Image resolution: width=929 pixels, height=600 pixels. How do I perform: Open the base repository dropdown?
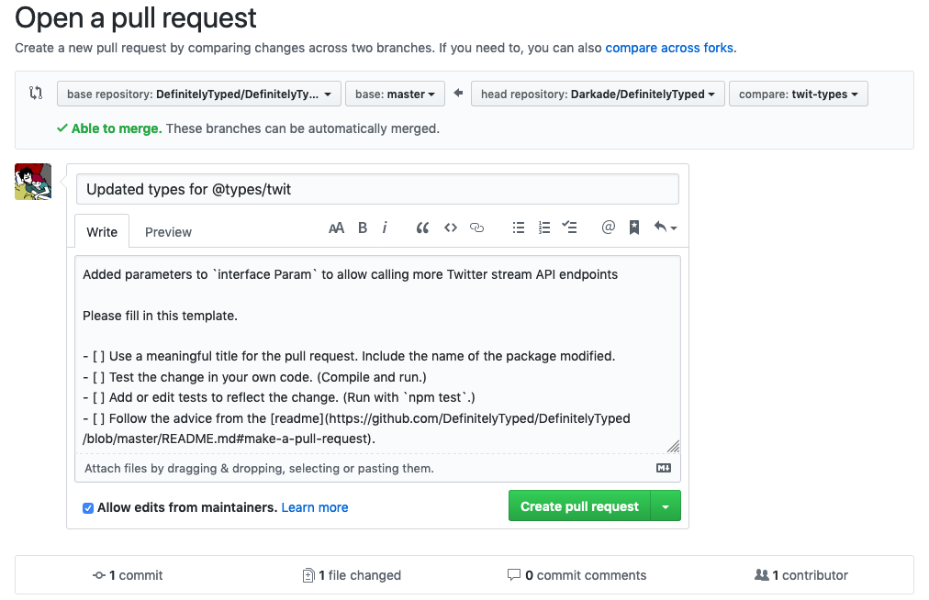point(198,93)
